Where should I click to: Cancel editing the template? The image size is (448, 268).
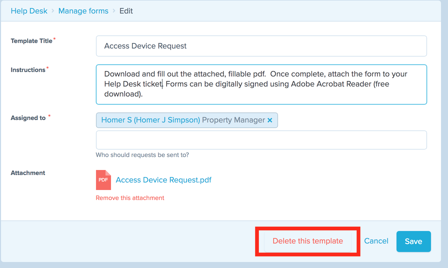[376, 241]
